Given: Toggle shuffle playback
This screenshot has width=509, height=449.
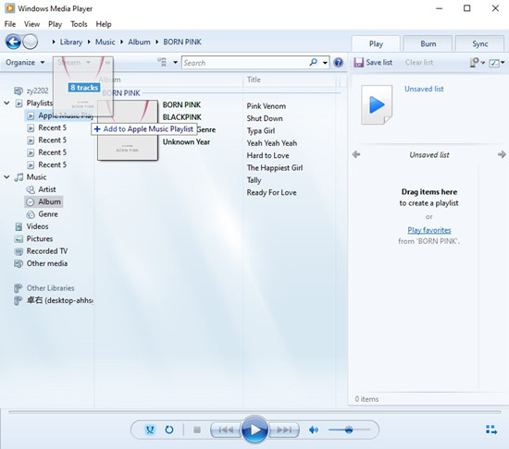Looking at the screenshot, I should coord(150,430).
